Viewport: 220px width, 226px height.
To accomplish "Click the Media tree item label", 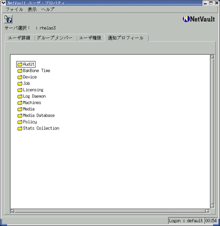I will 29,109.
